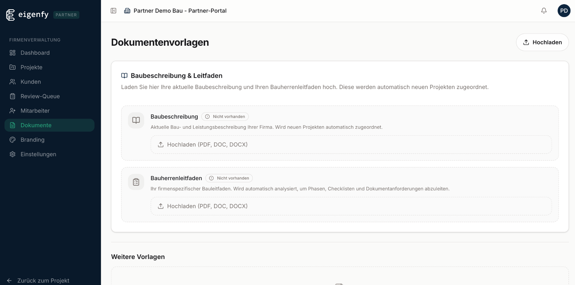Open Dashboard in the sidebar

point(35,53)
